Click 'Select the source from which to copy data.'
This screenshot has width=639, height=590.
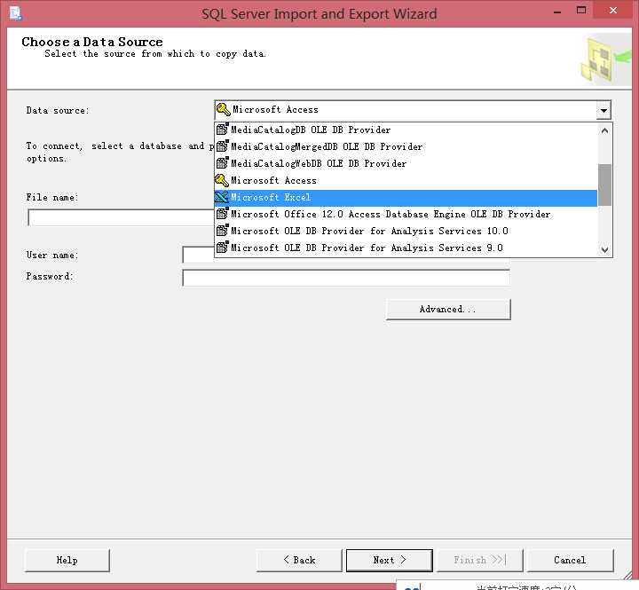(155, 54)
